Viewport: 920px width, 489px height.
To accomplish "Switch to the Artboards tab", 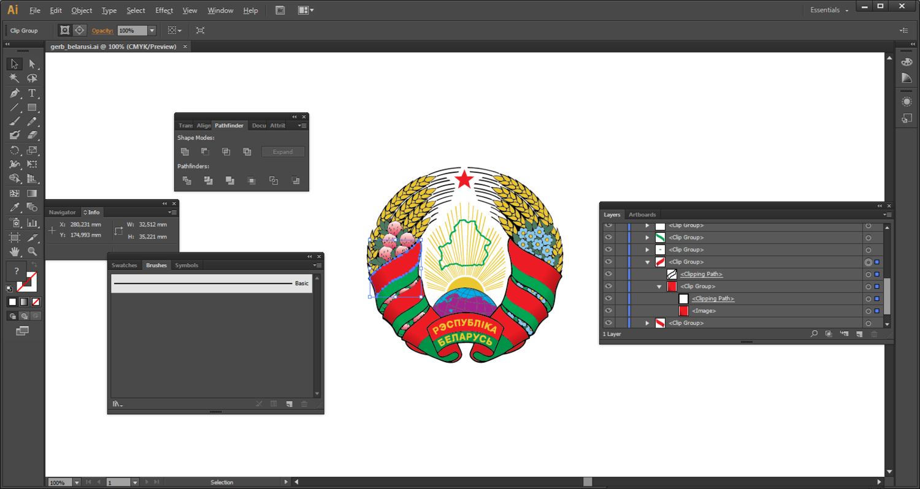I will click(642, 214).
